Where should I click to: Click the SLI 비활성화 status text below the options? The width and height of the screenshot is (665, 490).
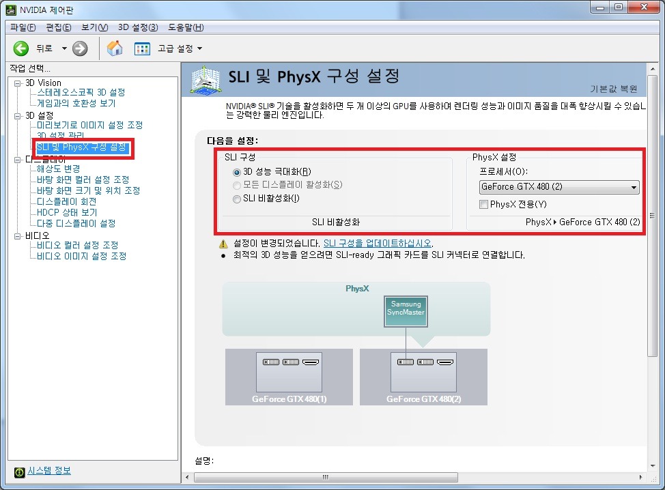pos(336,222)
